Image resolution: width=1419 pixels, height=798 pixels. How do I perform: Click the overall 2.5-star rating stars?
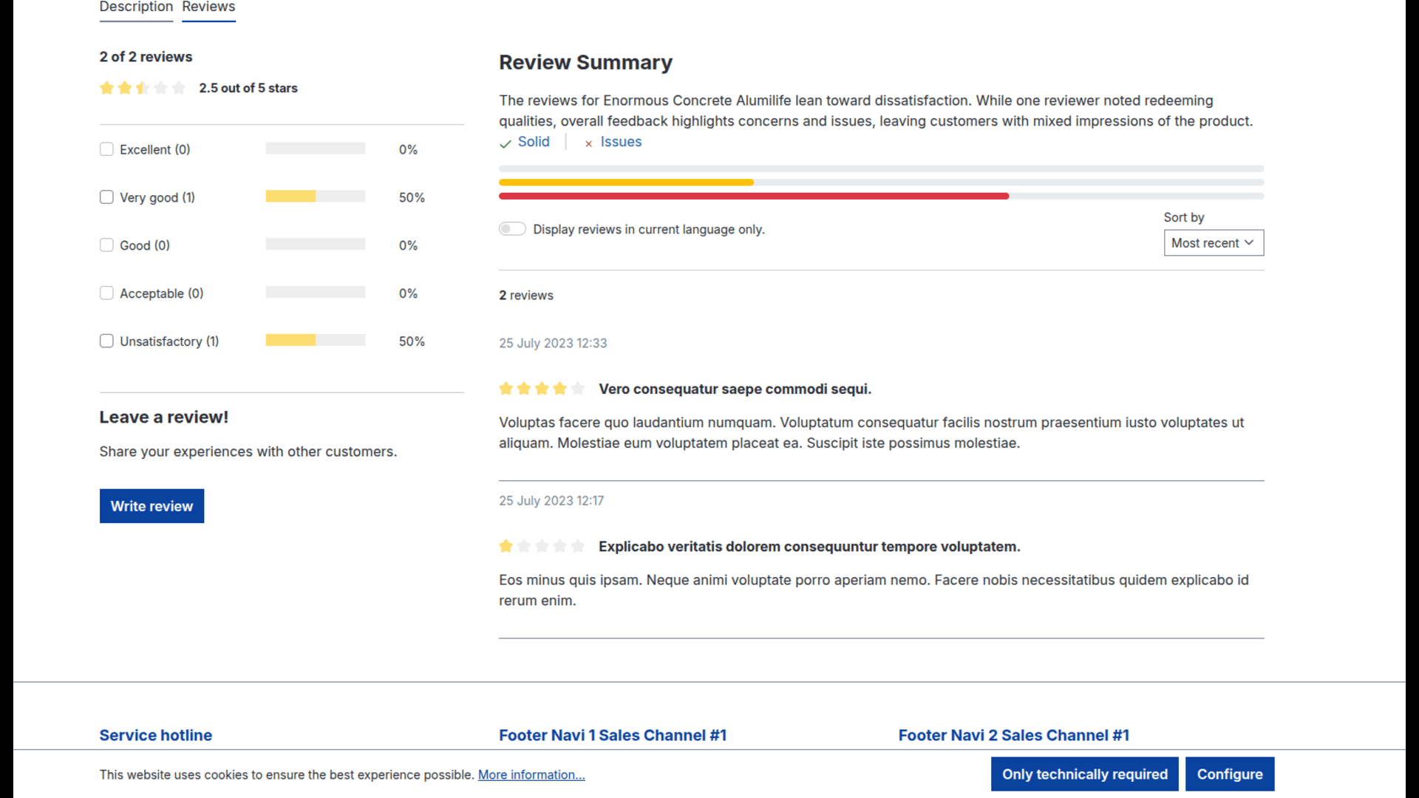click(x=143, y=88)
